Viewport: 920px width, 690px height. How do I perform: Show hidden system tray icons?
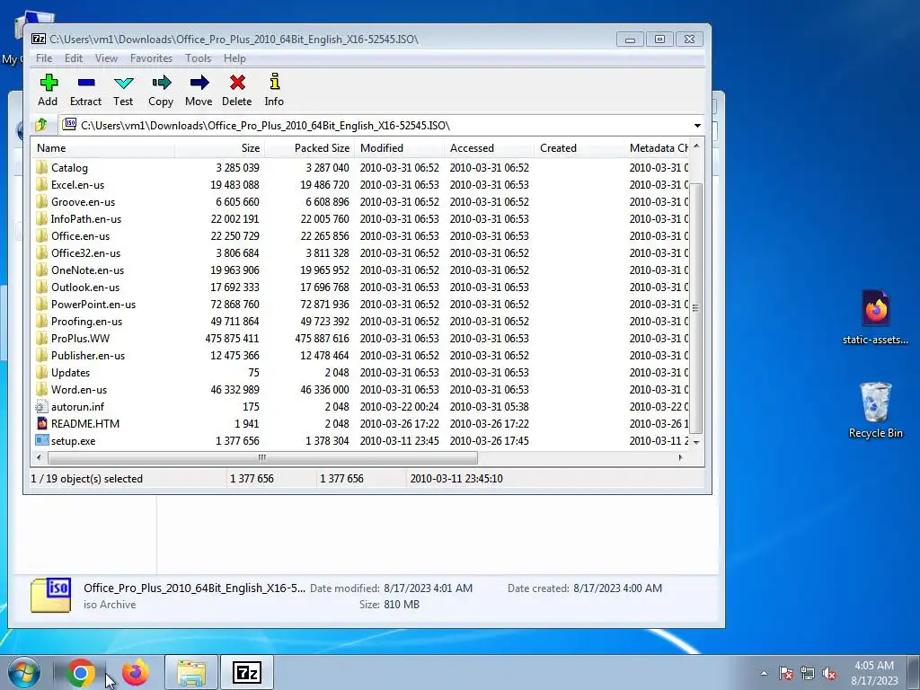tap(764, 673)
